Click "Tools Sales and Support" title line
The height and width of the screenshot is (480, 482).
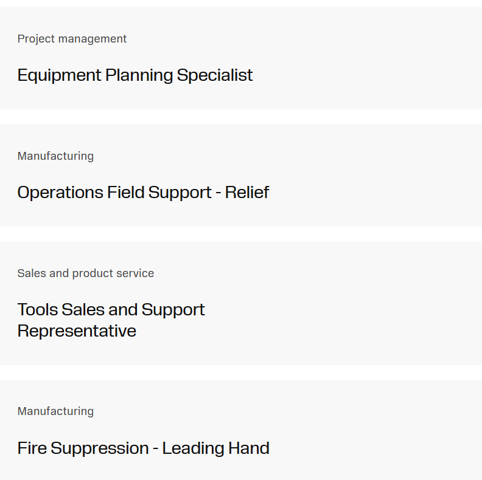(x=111, y=310)
